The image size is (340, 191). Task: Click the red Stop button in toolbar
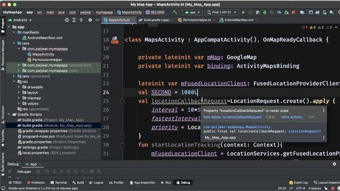293,12
